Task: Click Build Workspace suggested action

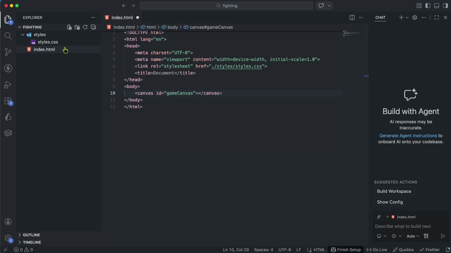Action: (x=394, y=191)
